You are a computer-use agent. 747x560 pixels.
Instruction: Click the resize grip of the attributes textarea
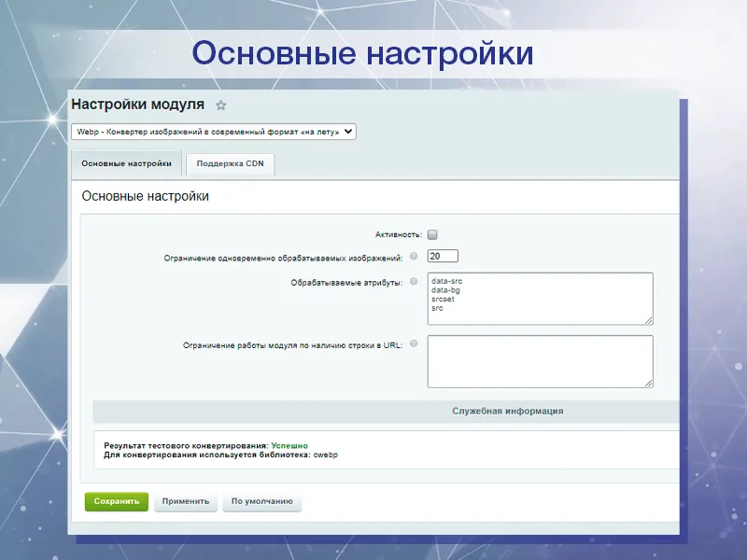(648, 320)
